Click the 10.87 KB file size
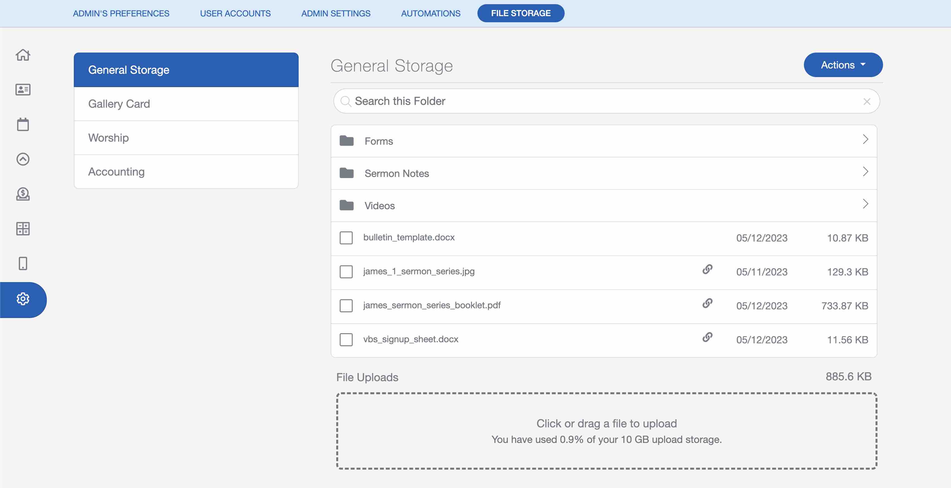Viewport: 951px width, 488px height. pyautogui.click(x=847, y=238)
